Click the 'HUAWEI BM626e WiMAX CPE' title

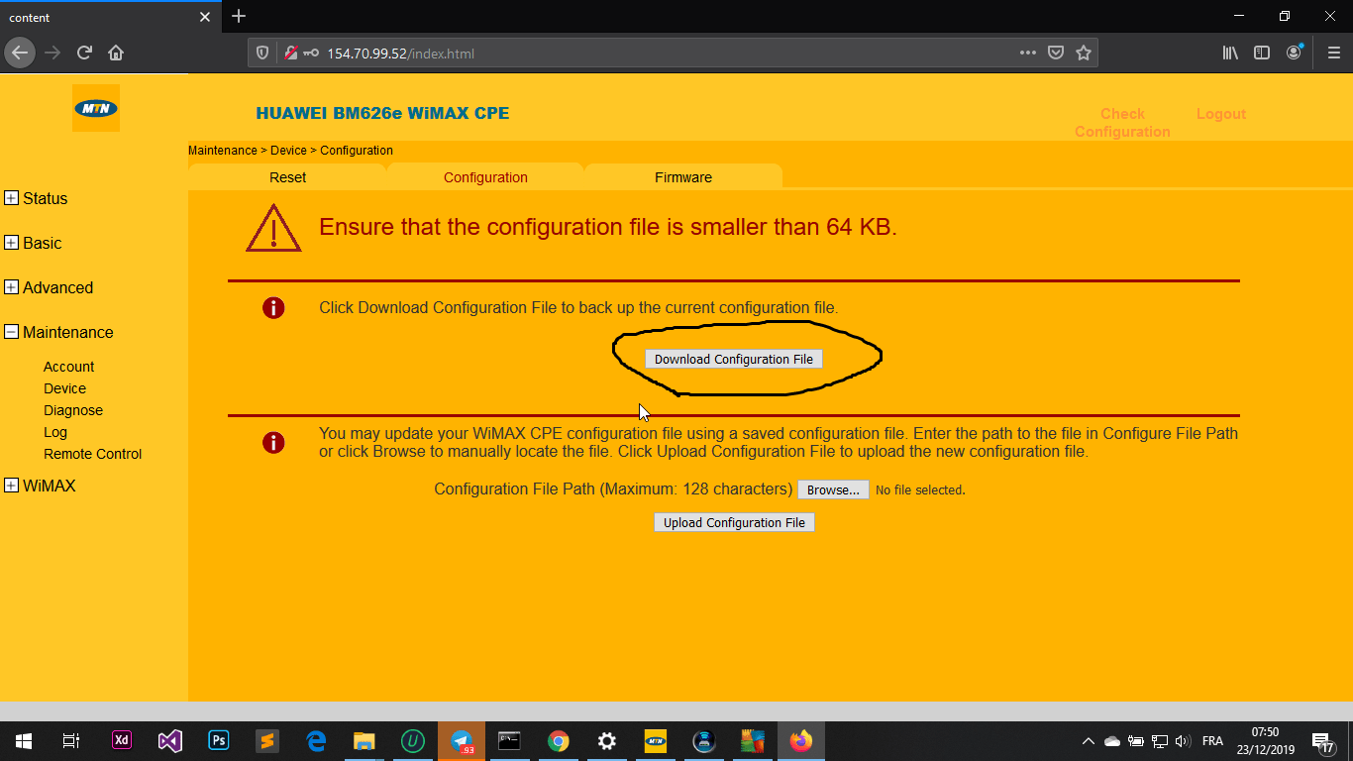coord(382,113)
